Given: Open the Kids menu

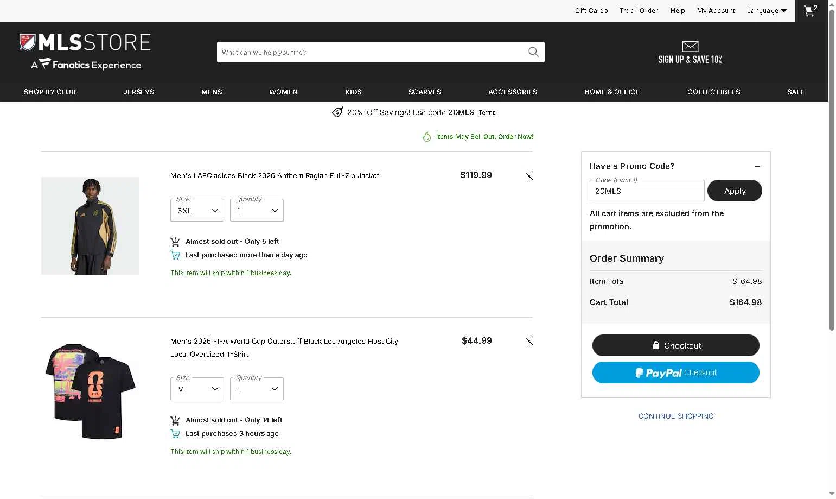Looking at the screenshot, I should tap(353, 92).
